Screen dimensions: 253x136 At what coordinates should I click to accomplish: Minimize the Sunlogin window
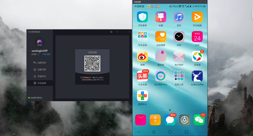coord(123,32)
